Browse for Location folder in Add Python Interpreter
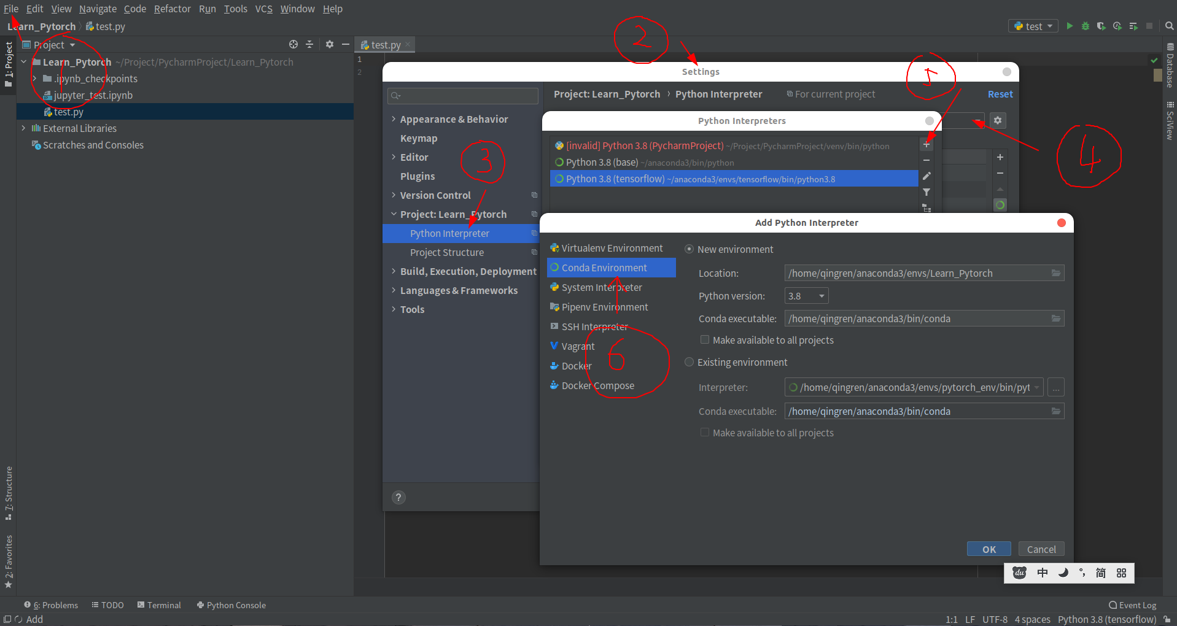This screenshot has width=1177, height=626. click(x=1056, y=273)
